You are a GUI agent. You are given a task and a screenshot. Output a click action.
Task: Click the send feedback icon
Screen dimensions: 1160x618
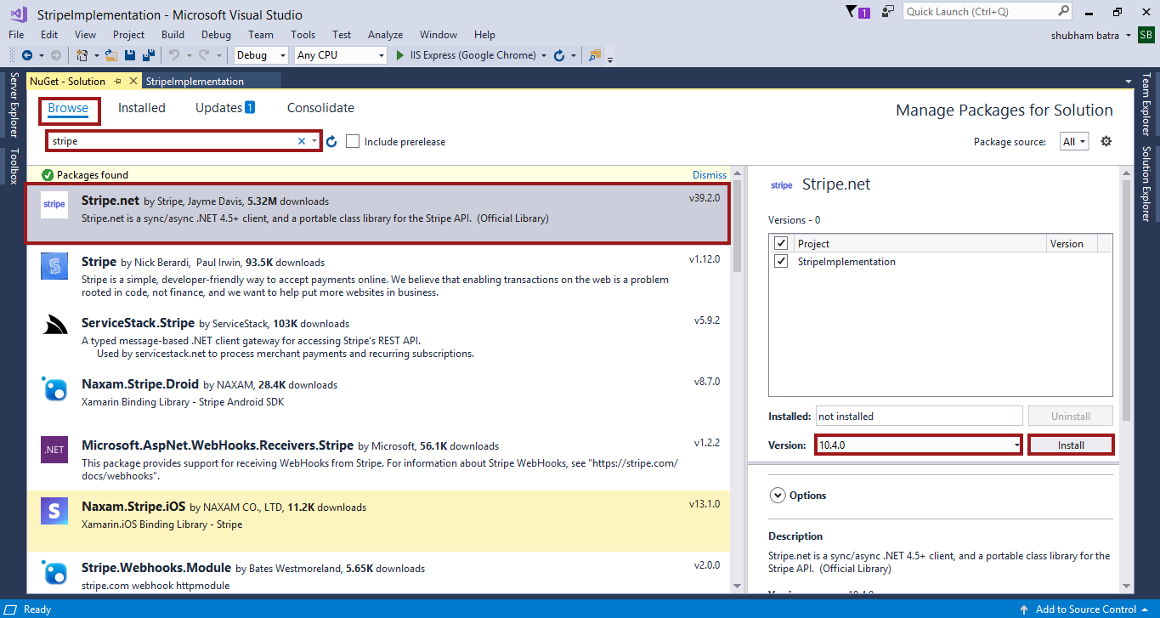tap(888, 12)
